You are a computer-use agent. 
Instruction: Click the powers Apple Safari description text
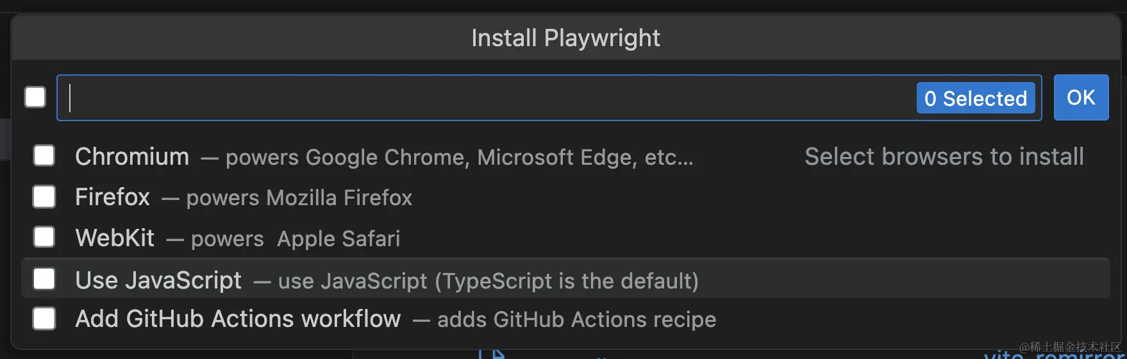tap(296, 239)
